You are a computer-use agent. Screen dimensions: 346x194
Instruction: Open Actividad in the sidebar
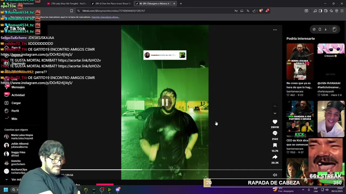18,95
